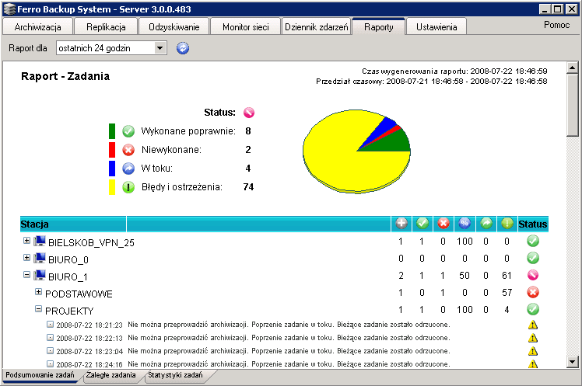Open the Dziennik zdarzeń tab

click(314, 27)
